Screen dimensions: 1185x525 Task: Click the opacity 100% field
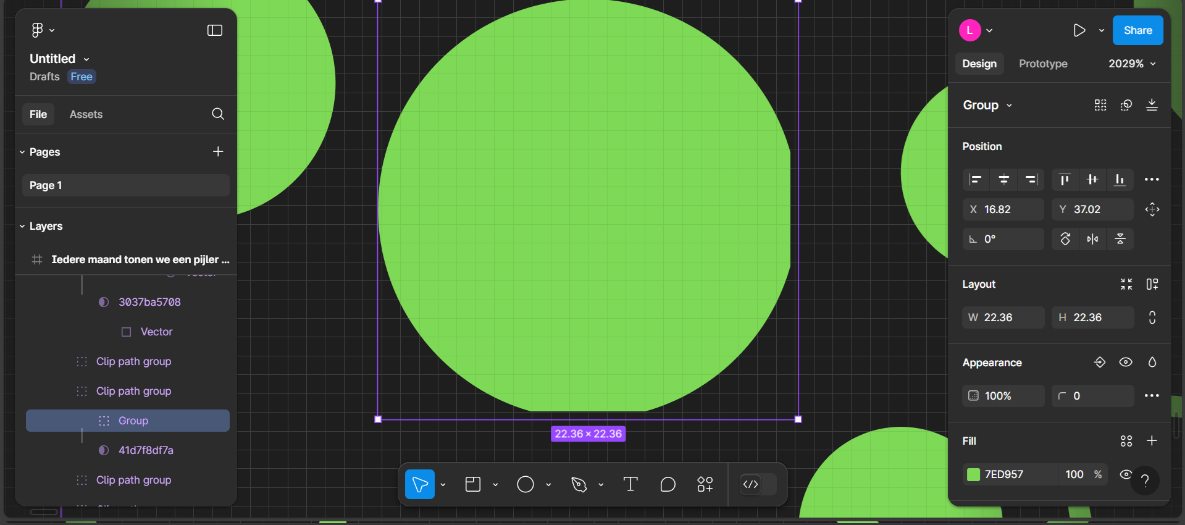[1003, 396]
